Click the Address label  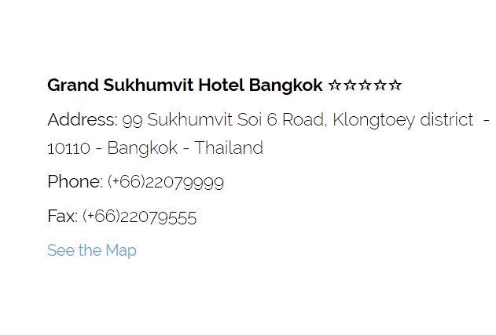click(x=82, y=120)
